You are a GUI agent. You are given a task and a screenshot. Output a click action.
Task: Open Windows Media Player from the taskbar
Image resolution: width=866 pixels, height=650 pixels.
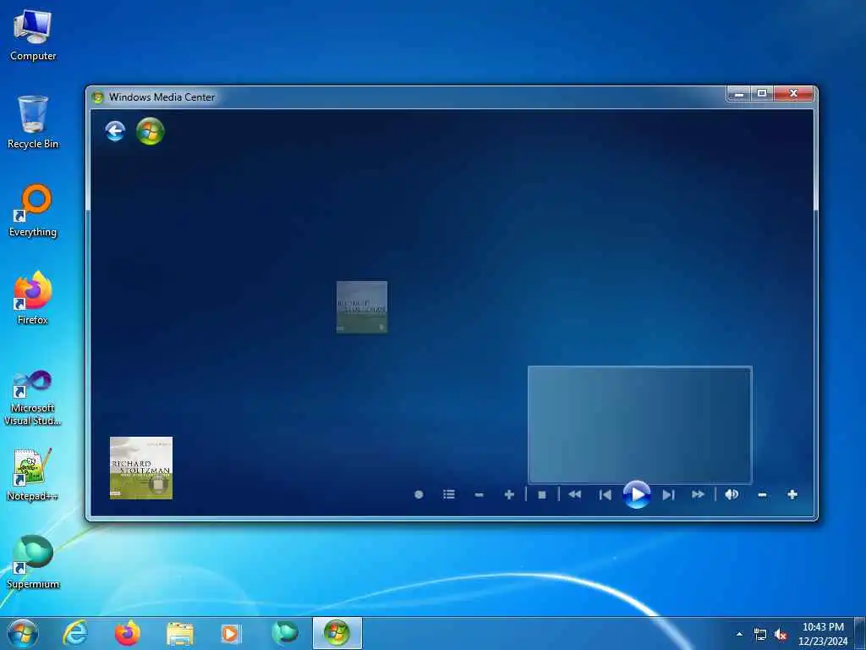[230, 633]
